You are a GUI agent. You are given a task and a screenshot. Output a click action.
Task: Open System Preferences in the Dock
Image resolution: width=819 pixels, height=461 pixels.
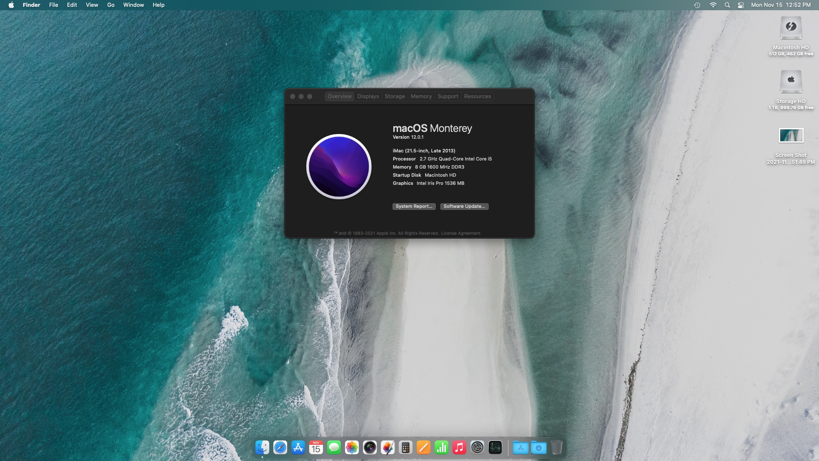[477, 447]
